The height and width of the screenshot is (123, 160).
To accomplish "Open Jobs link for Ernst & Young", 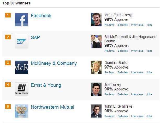I will click(x=149, y=94).
